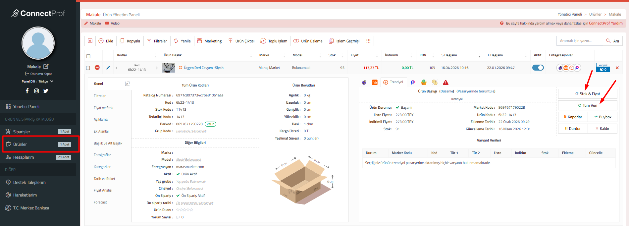Click the pop-out icon next to Genel
The image size is (629, 226).
pyautogui.click(x=127, y=84)
